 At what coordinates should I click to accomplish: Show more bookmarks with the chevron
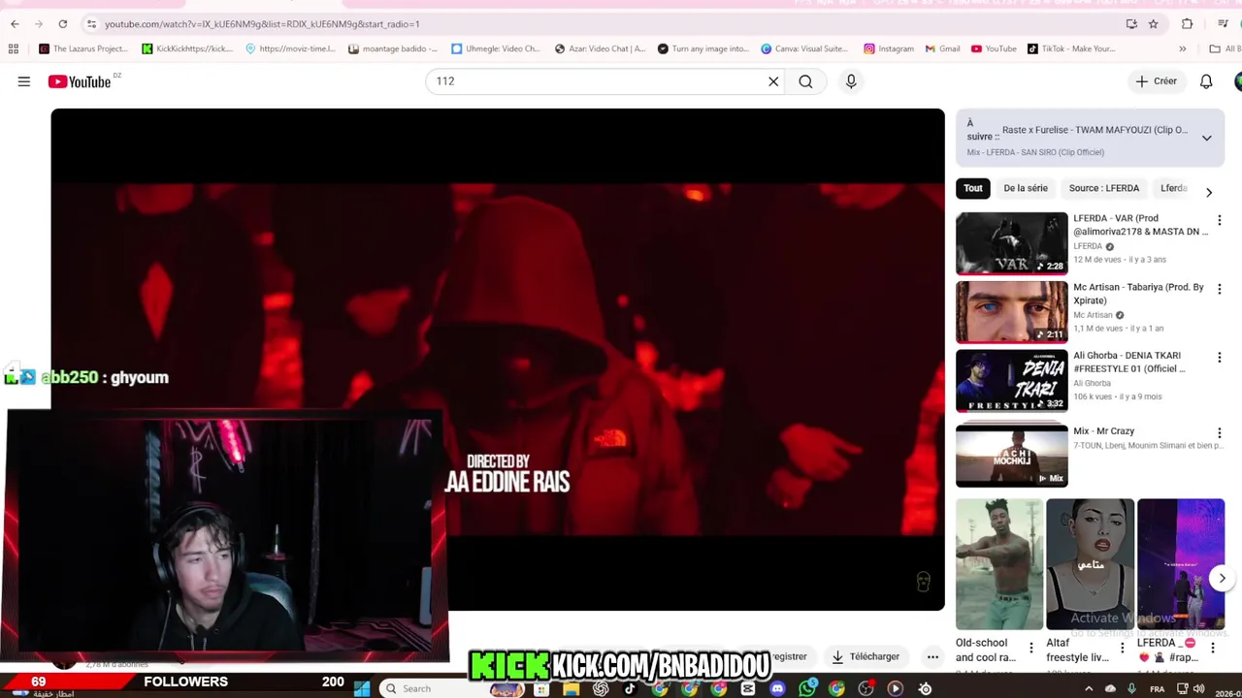1182,48
